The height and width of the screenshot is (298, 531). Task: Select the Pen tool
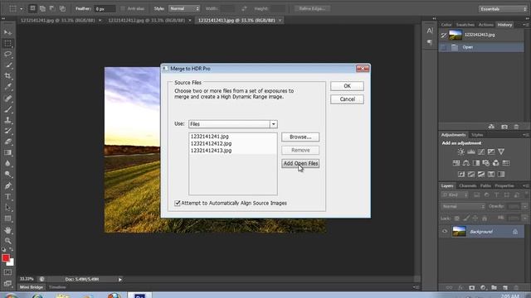coord(7,185)
